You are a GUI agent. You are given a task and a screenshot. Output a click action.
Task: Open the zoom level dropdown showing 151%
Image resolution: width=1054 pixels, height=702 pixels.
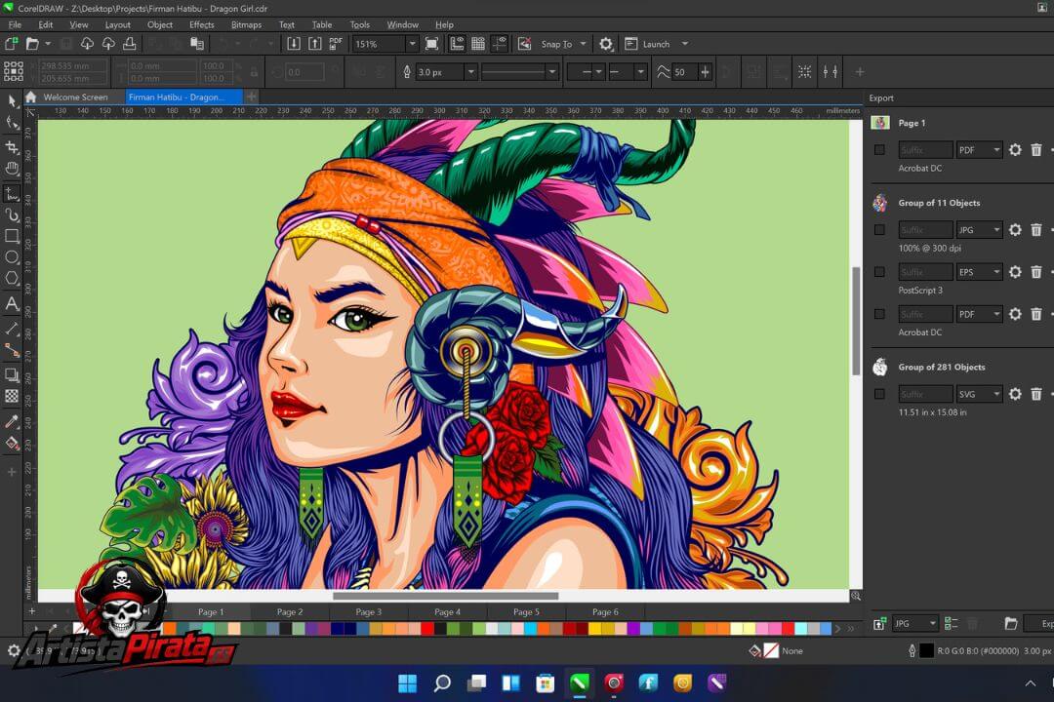click(412, 44)
